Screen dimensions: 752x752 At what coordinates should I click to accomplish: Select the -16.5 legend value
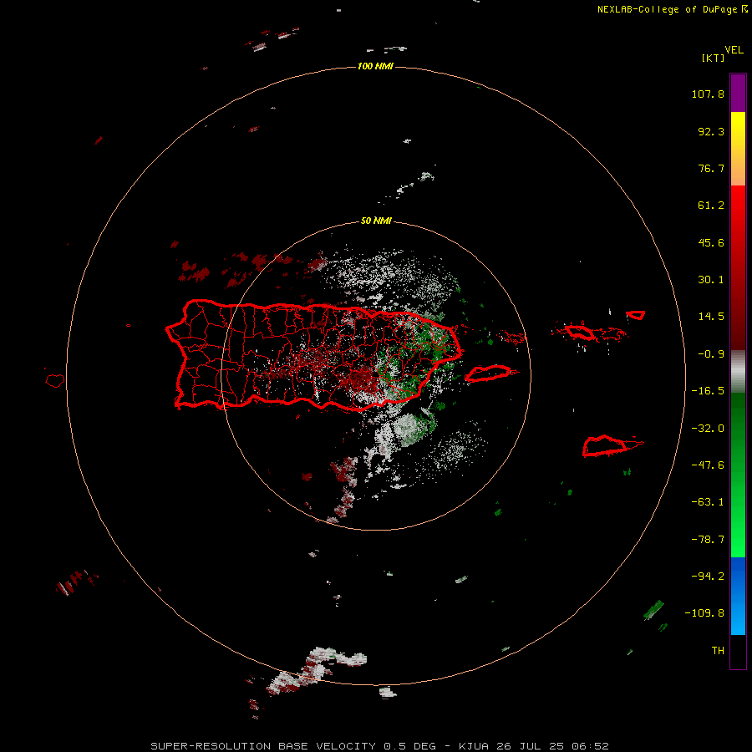coord(708,391)
